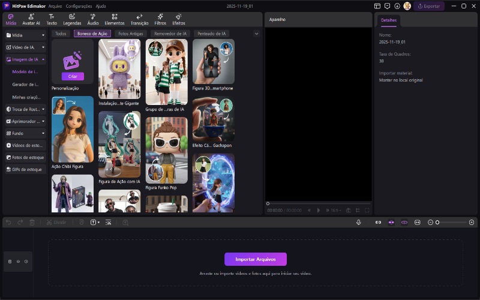This screenshot has width=480, height=300.
Task: Click the microphone voice-over record icon
Action: pos(358,222)
